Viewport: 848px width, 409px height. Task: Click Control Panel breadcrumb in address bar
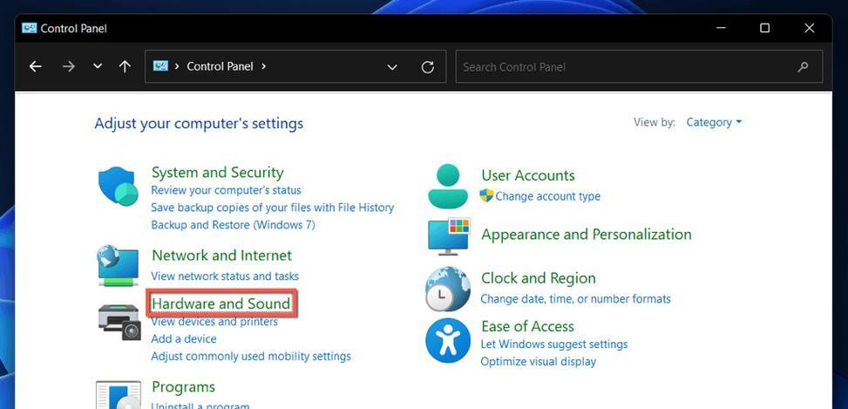220,66
